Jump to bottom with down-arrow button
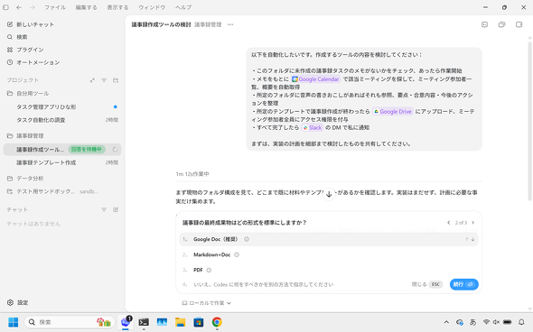533x332 pixels. [329, 194]
